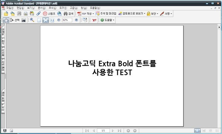Click the 62% zoom percentage field
Viewport: 222px width, 134px height.
coord(67,20)
